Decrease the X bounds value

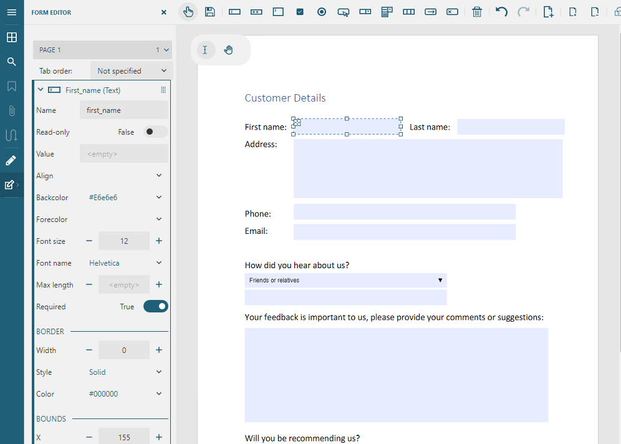click(89, 437)
